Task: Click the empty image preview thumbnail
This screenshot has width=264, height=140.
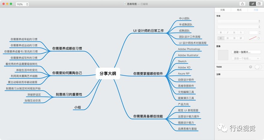Action: (x=223, y=55)
